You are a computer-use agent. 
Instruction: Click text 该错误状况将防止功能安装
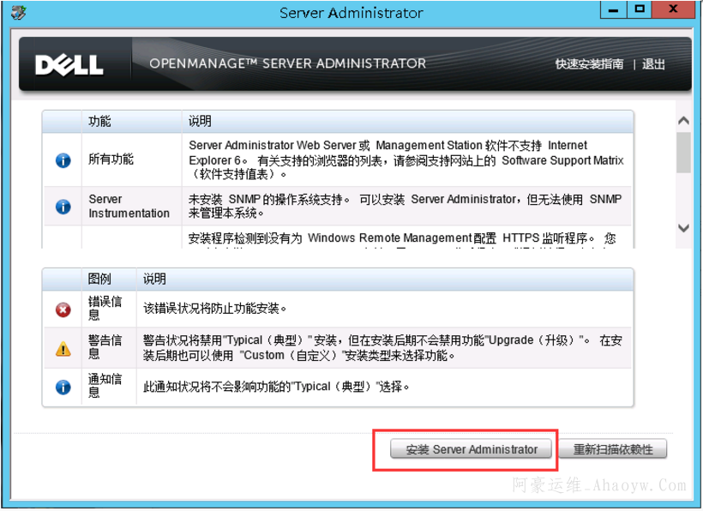point(214,309)
